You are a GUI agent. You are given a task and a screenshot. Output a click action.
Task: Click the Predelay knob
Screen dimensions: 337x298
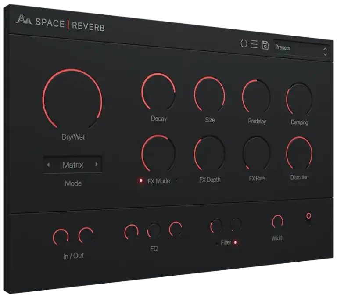pos(256,96)
